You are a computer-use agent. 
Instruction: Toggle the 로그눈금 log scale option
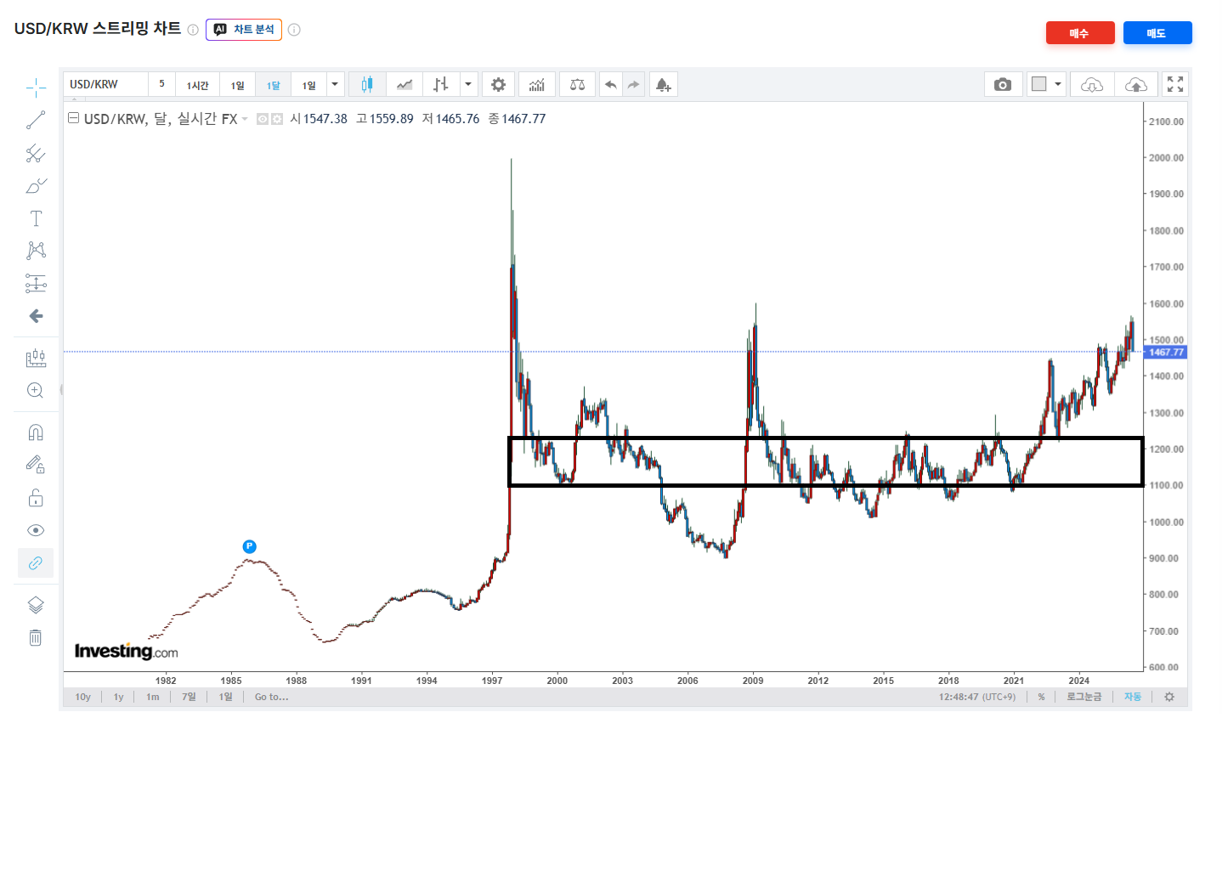(x=1083, y=697)
